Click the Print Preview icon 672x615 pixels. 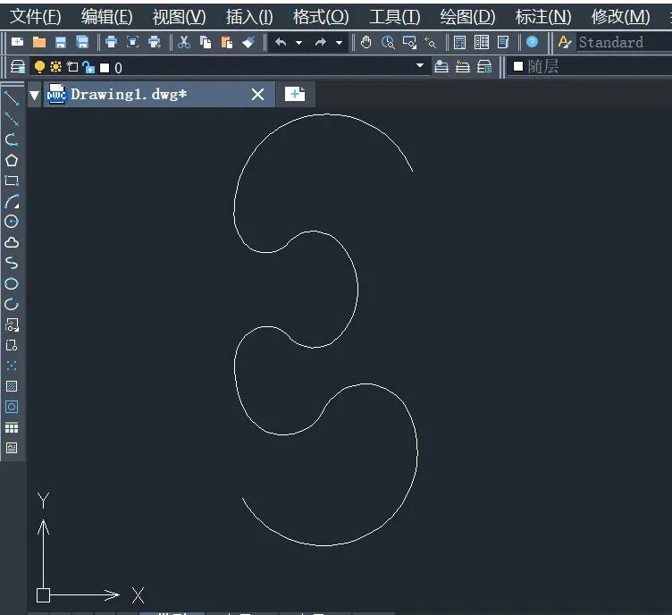(x=133, y=42)
